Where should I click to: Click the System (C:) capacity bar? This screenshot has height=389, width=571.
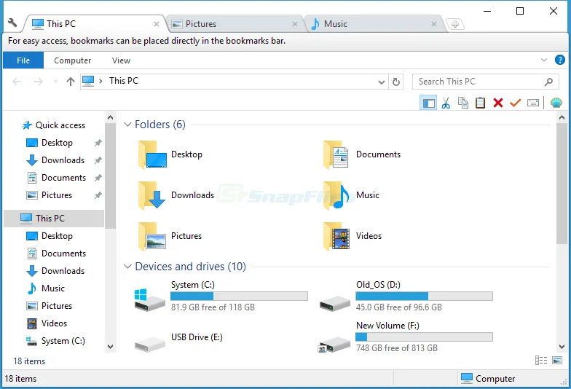[239, 296]
